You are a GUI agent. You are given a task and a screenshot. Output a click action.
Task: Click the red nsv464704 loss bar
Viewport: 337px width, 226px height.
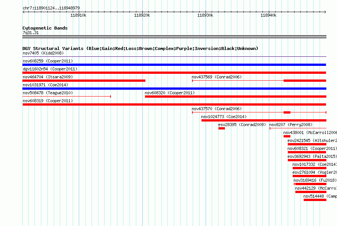[84, 81]
